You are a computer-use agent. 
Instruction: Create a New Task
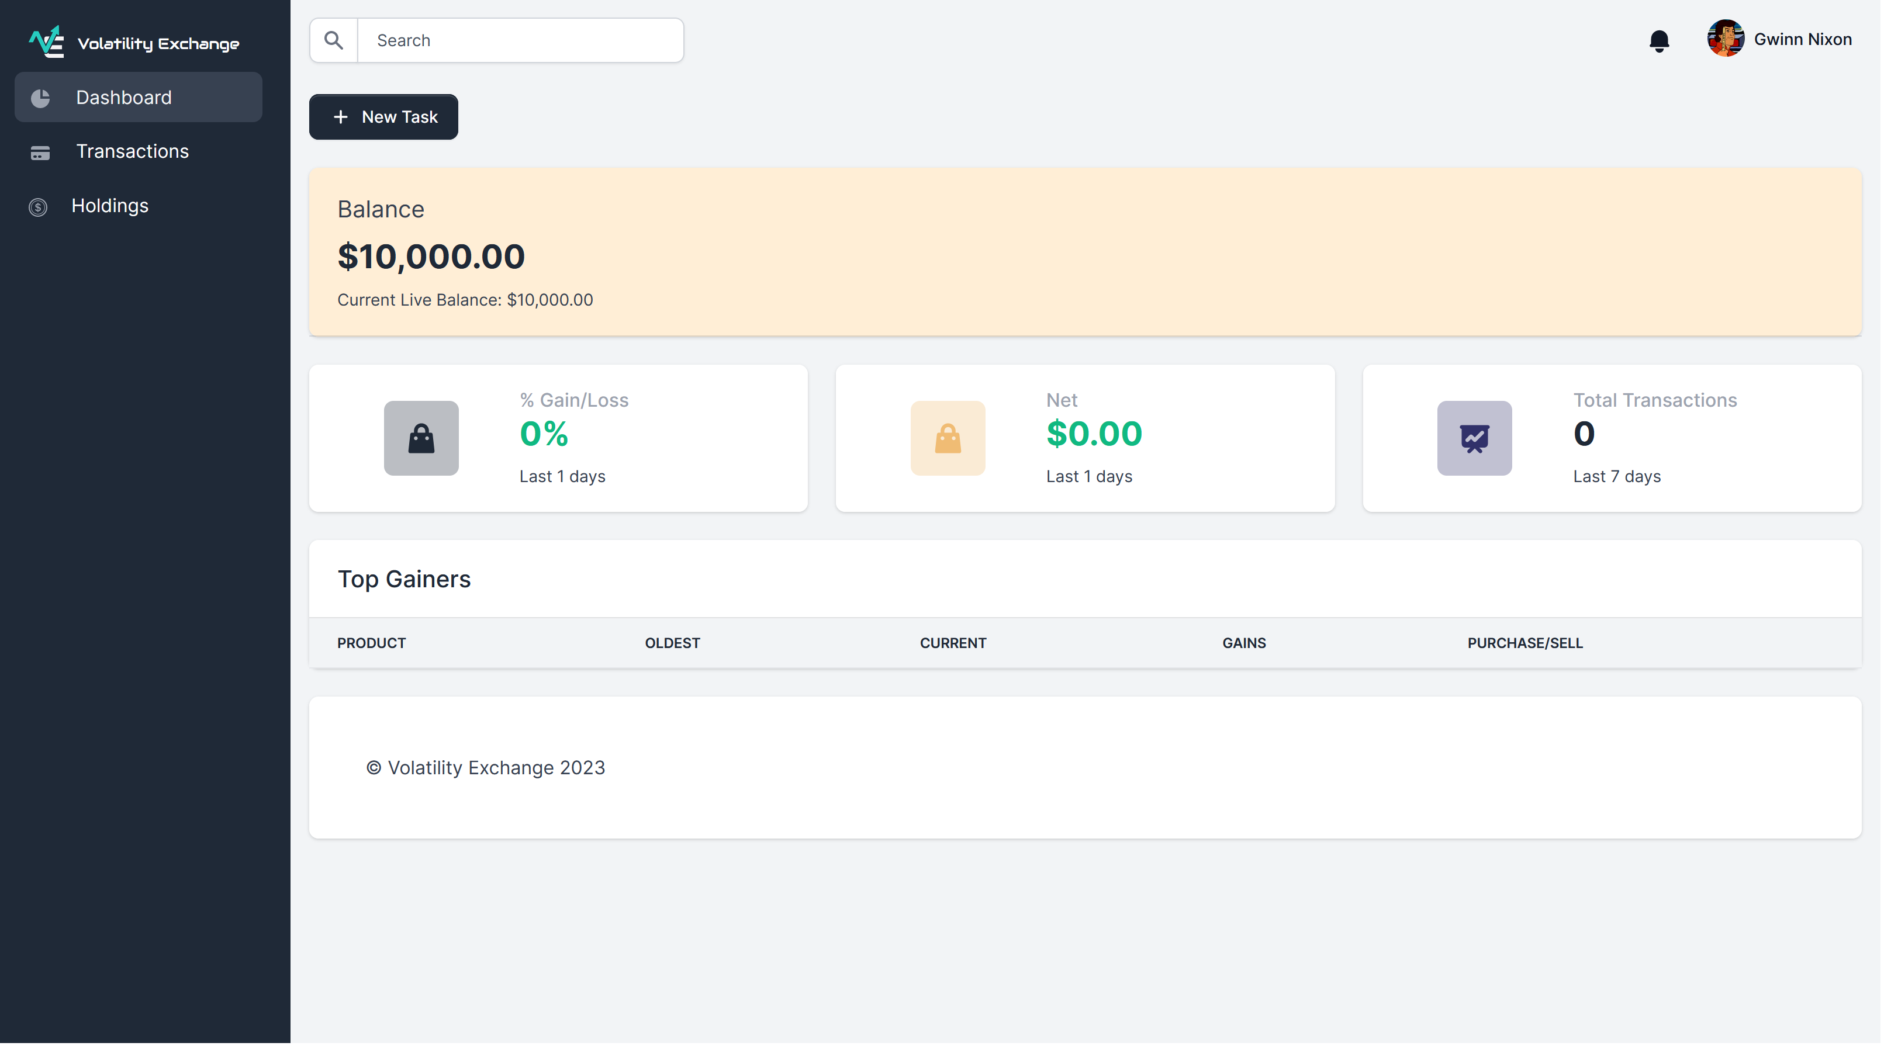385,117
